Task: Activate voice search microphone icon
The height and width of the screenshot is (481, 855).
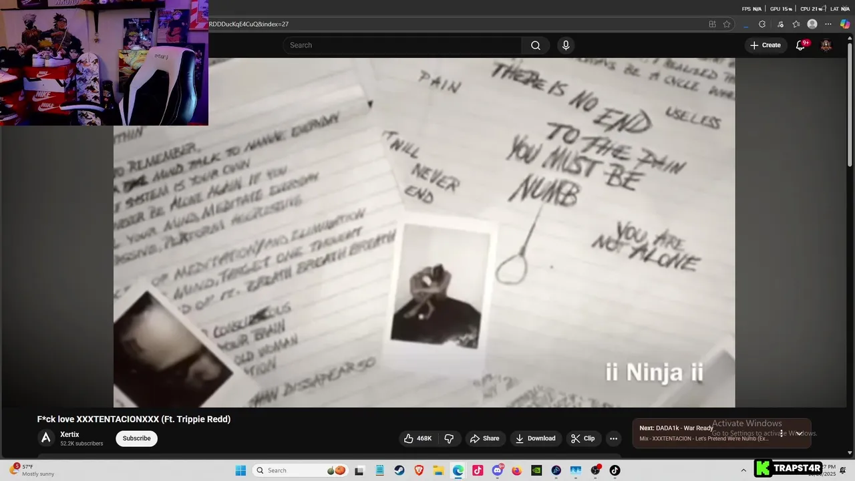Action: 566,45
